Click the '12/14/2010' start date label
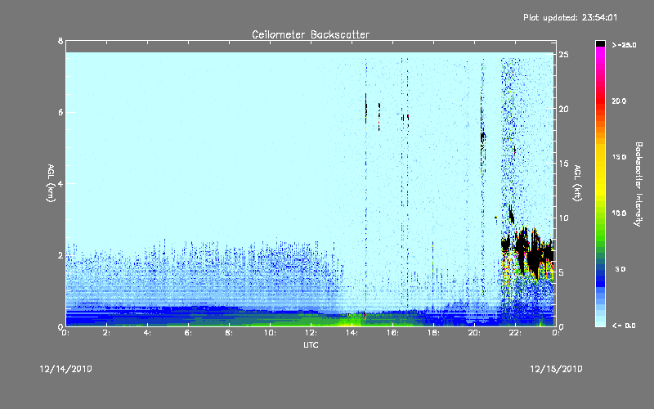654x409 pixels. pyautogui.click(x=66, y=369)
